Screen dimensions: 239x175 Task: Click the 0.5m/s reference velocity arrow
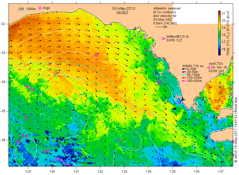click(x=161, y=27)
